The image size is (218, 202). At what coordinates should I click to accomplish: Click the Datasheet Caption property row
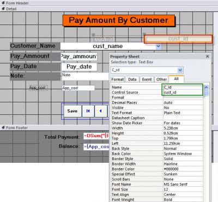tap(157, 118)
